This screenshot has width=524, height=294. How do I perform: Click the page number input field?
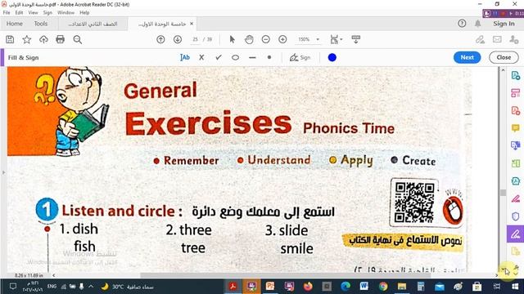(x=195, y=39)
